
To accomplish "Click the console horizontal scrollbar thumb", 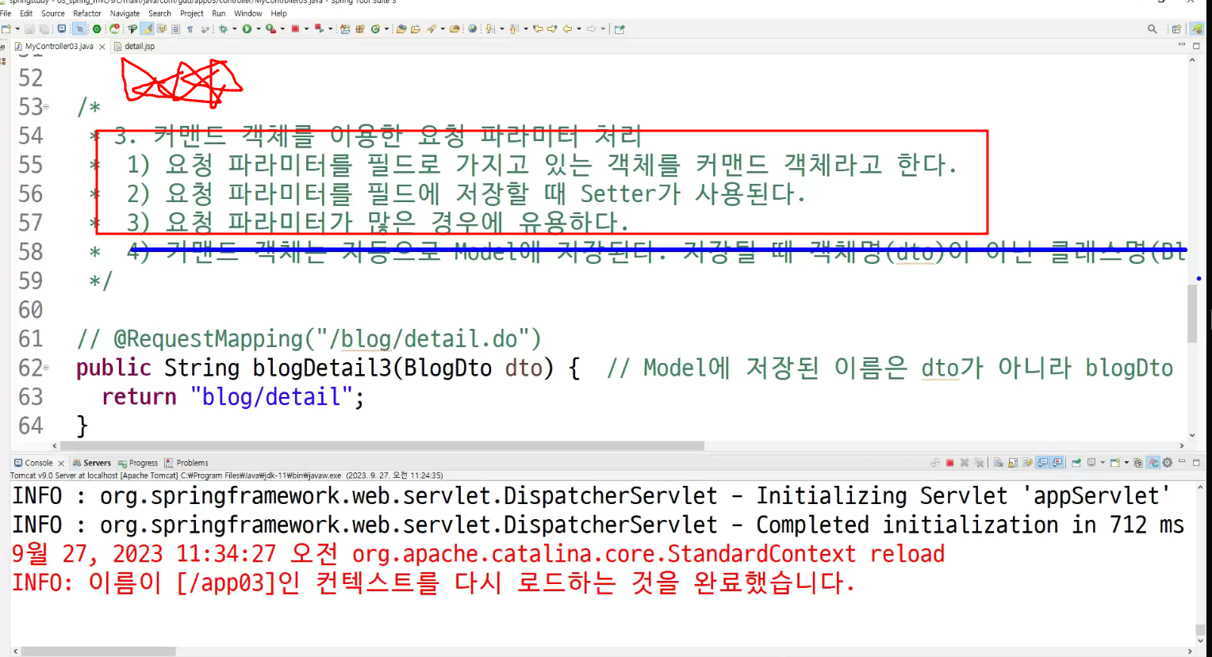I will tap(98, 651).
